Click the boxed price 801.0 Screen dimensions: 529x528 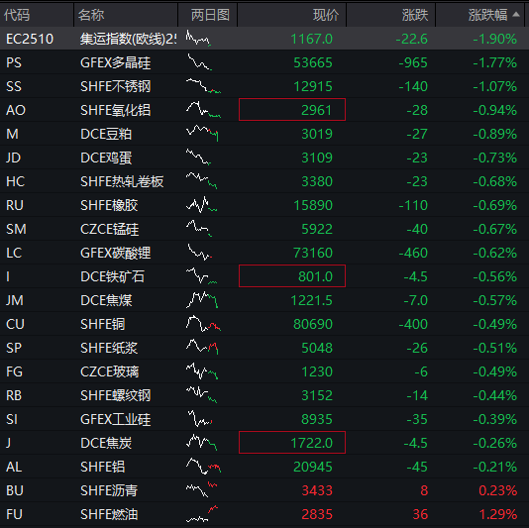coord(292,276)
